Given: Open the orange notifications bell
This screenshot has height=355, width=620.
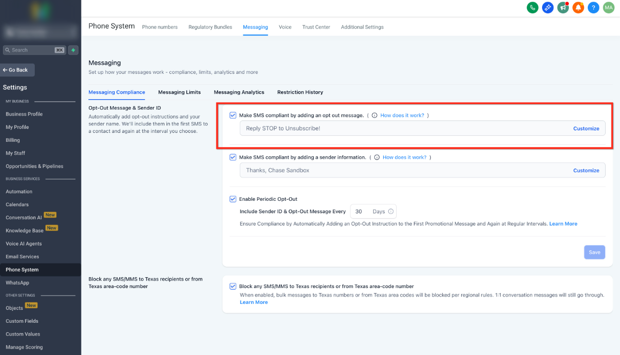Looking at the screenshot, I should (578, 7).
